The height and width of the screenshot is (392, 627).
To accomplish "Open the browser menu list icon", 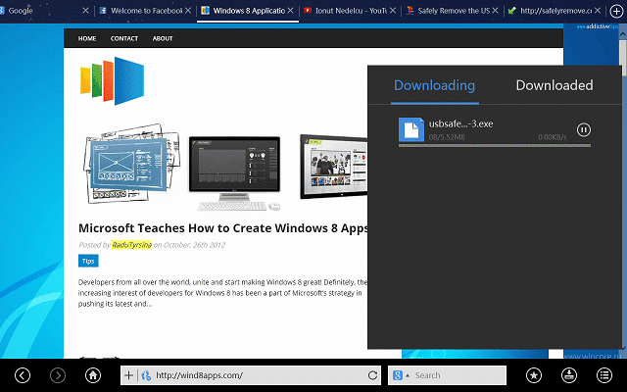I will (x=604, y=375).
